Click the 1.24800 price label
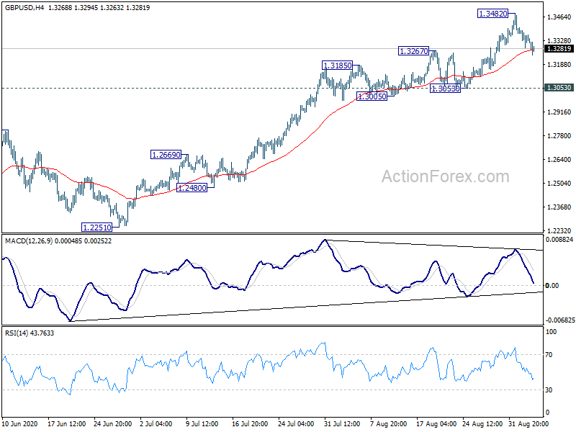The image size is (576, 432). [192, 188]
